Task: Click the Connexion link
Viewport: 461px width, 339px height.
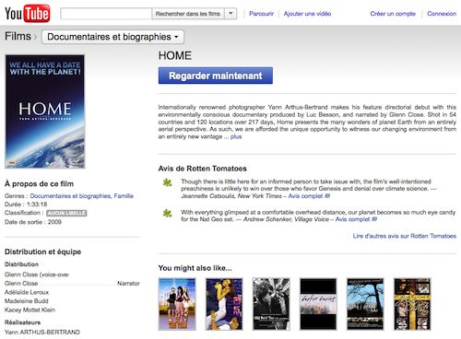Action: [x=442, y=14]
